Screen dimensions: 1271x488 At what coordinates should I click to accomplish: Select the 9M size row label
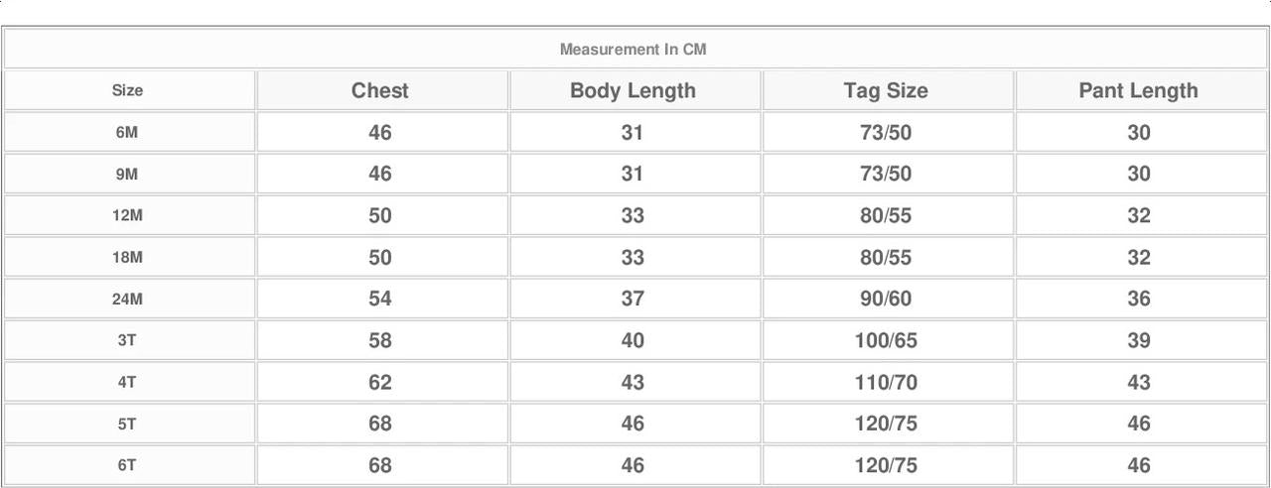[x=127, y=174]
